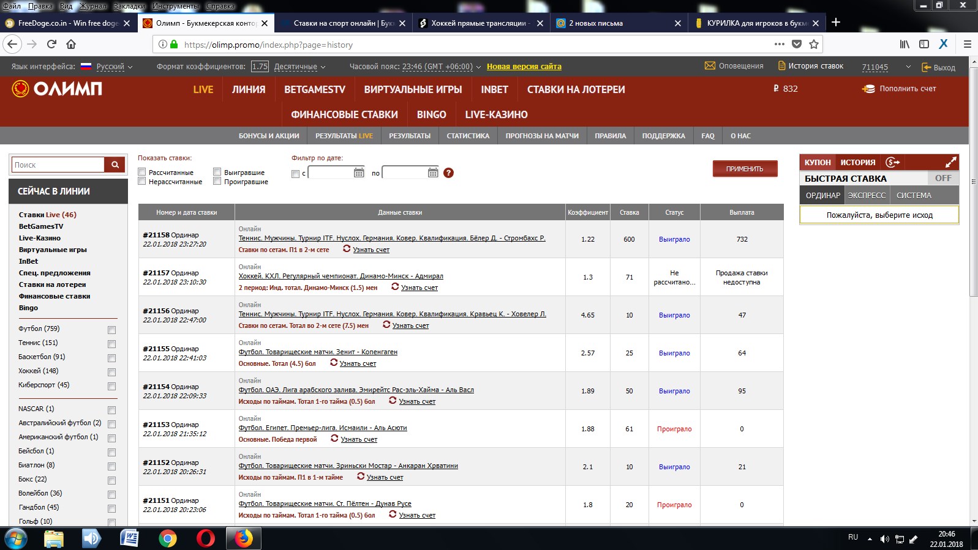Open the Новая версия сайта link
978x550 pixels.
coord(524,67)
